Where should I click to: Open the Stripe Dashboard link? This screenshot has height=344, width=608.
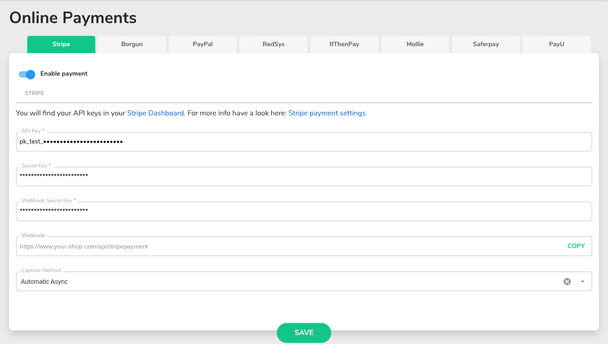[x=156, y=113]
